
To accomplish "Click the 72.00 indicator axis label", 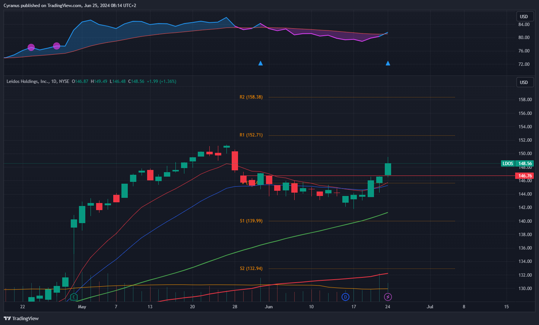I will [x=524, y=64].
